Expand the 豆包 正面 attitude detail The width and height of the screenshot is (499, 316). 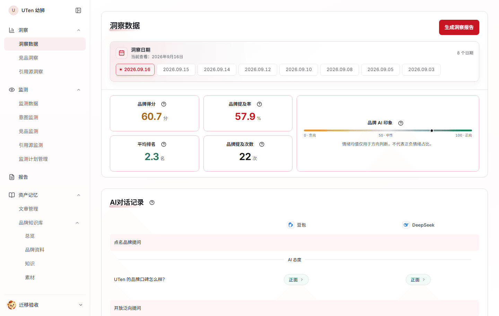296,280
